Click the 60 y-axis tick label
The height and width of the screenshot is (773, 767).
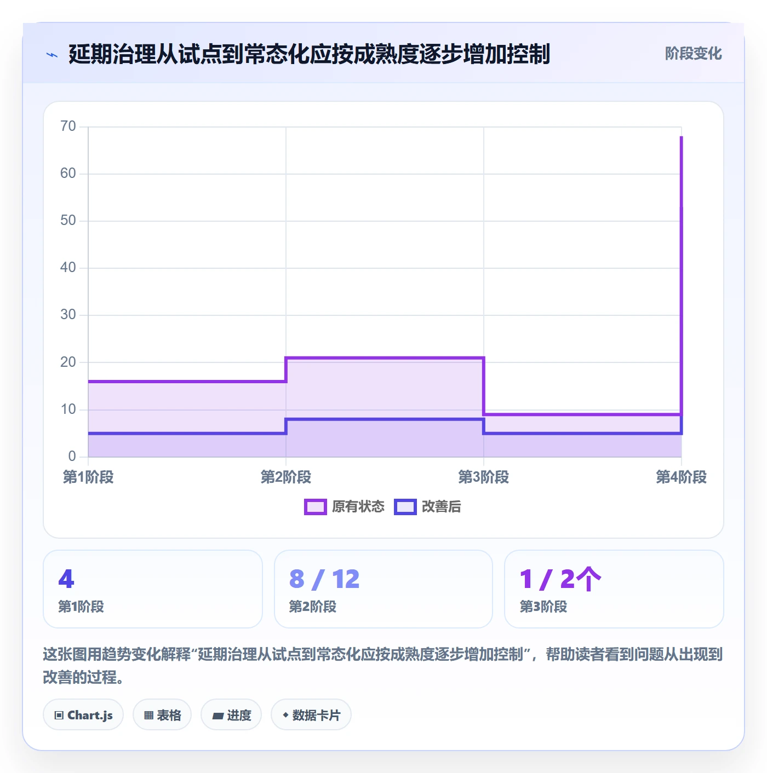[x=68, y=174]
